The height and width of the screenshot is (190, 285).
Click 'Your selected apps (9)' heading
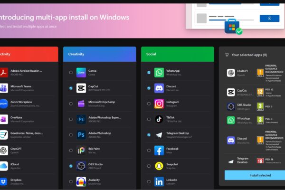pyautogui.click(x=249, y=55)
